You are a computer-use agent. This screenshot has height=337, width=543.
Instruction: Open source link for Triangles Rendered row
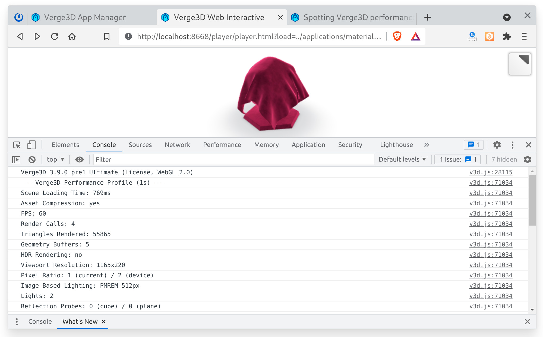coord(491,234)
